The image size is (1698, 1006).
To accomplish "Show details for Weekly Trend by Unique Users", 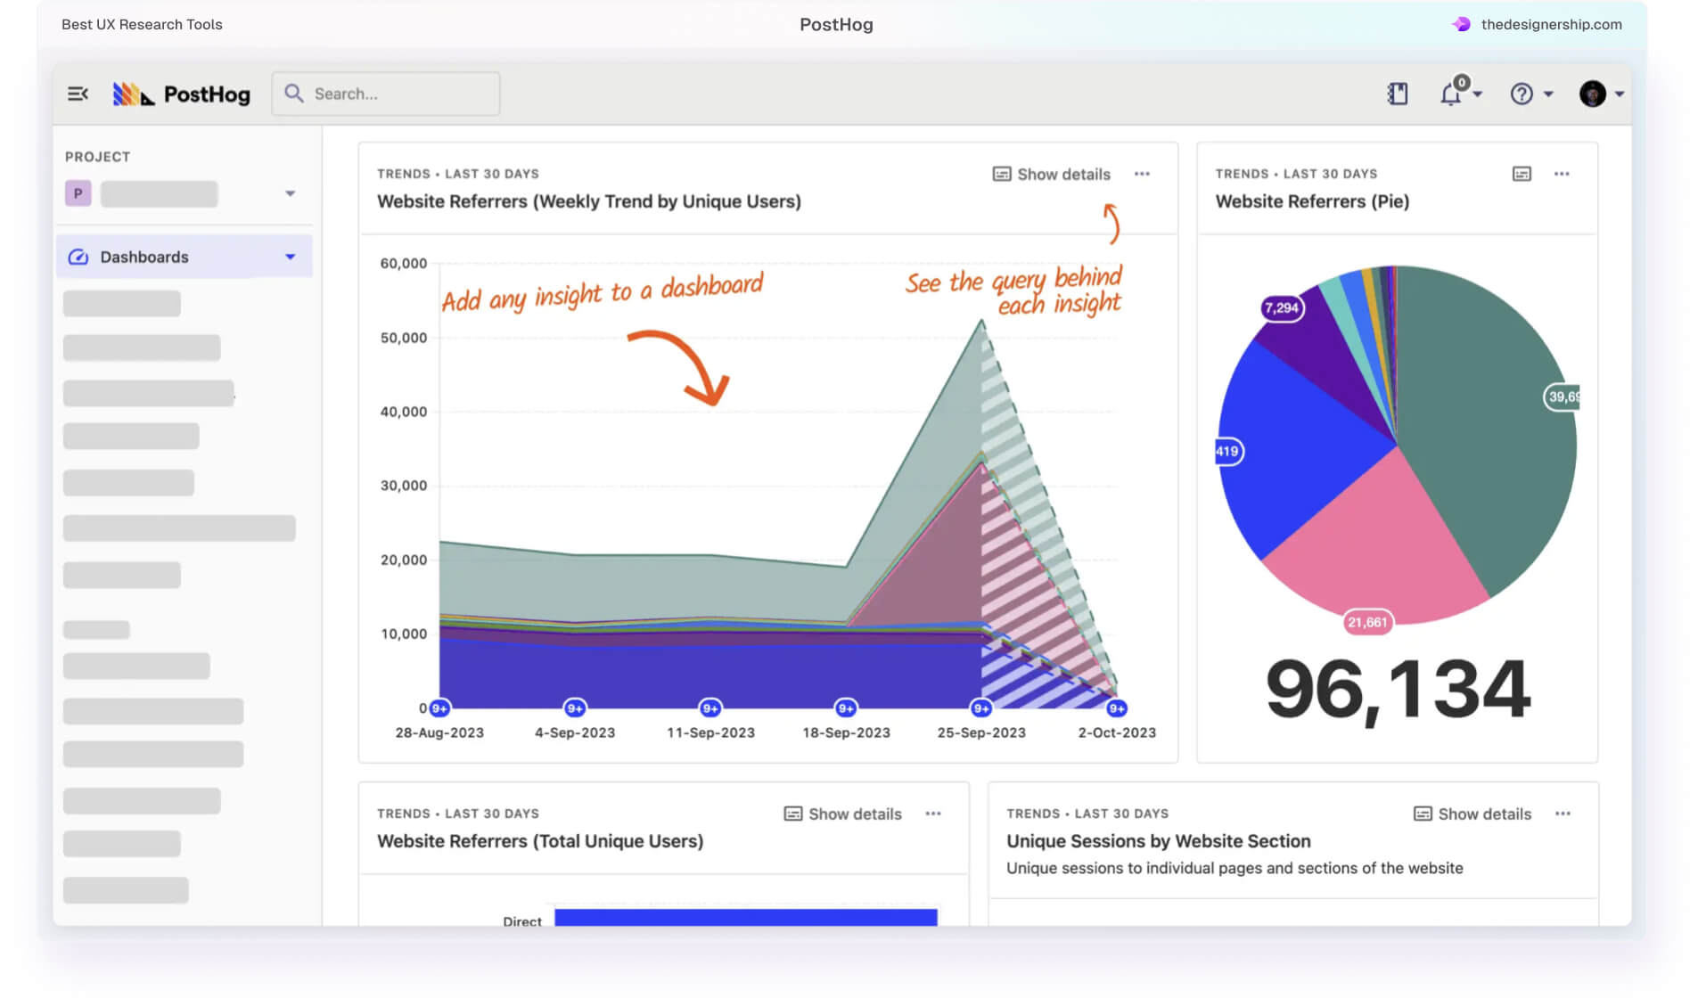I will tap(1052, 174).
